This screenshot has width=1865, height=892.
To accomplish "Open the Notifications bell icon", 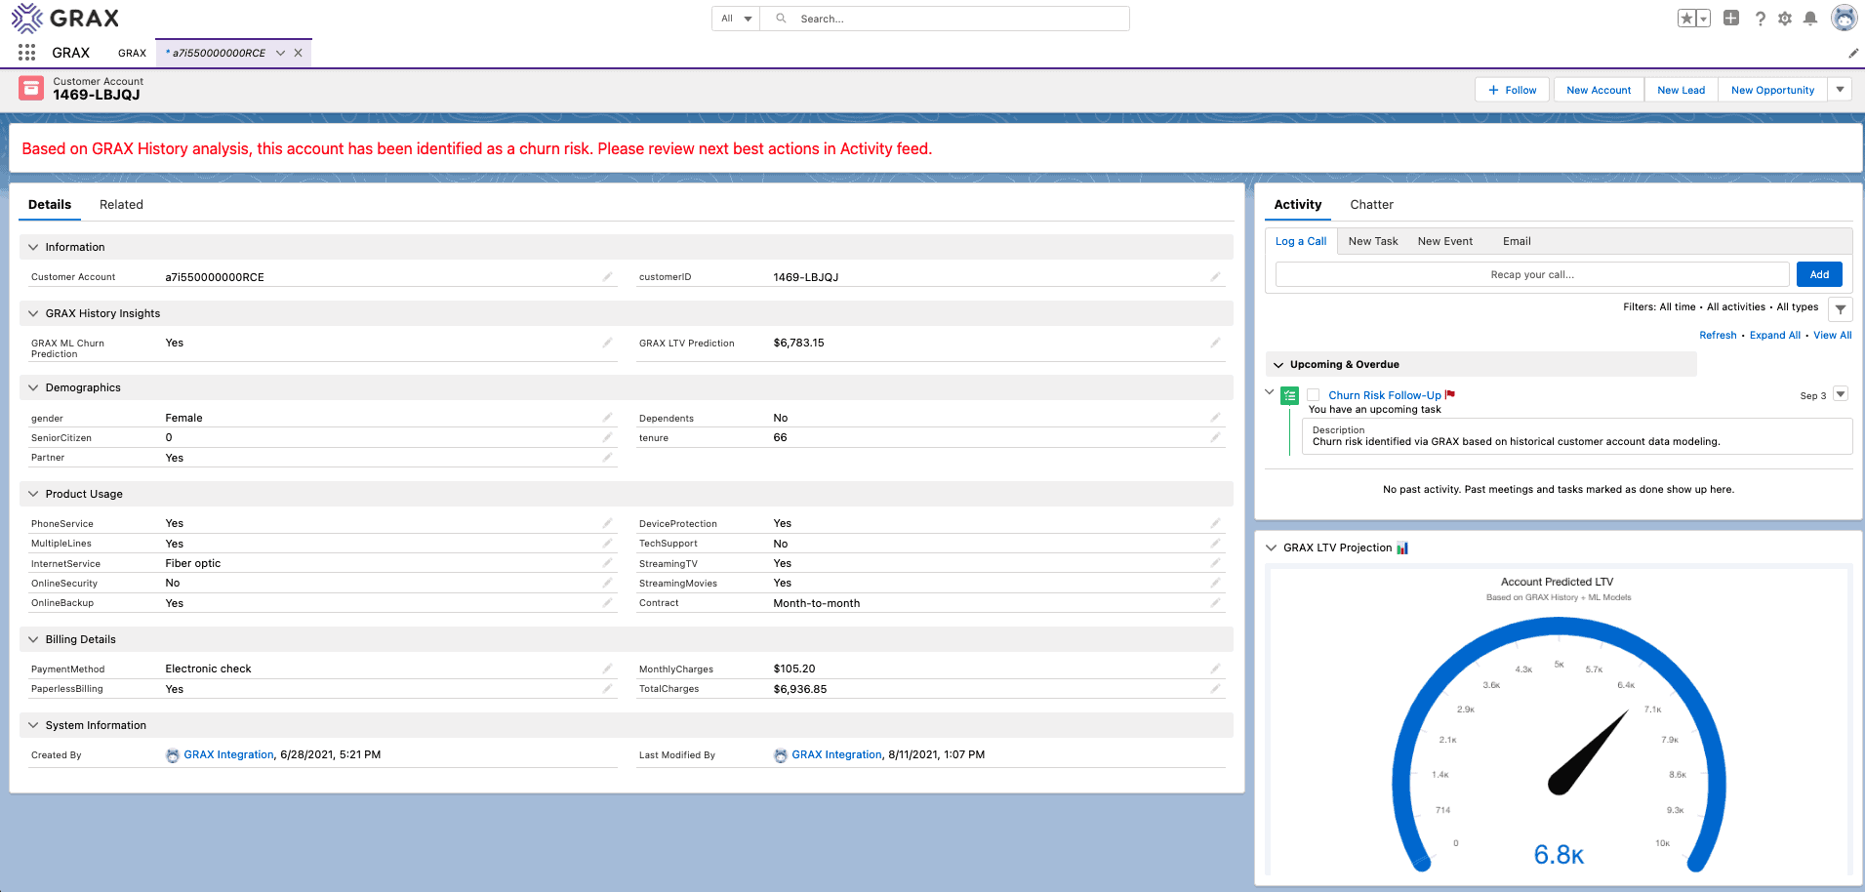I will [x=1810, y=19].
